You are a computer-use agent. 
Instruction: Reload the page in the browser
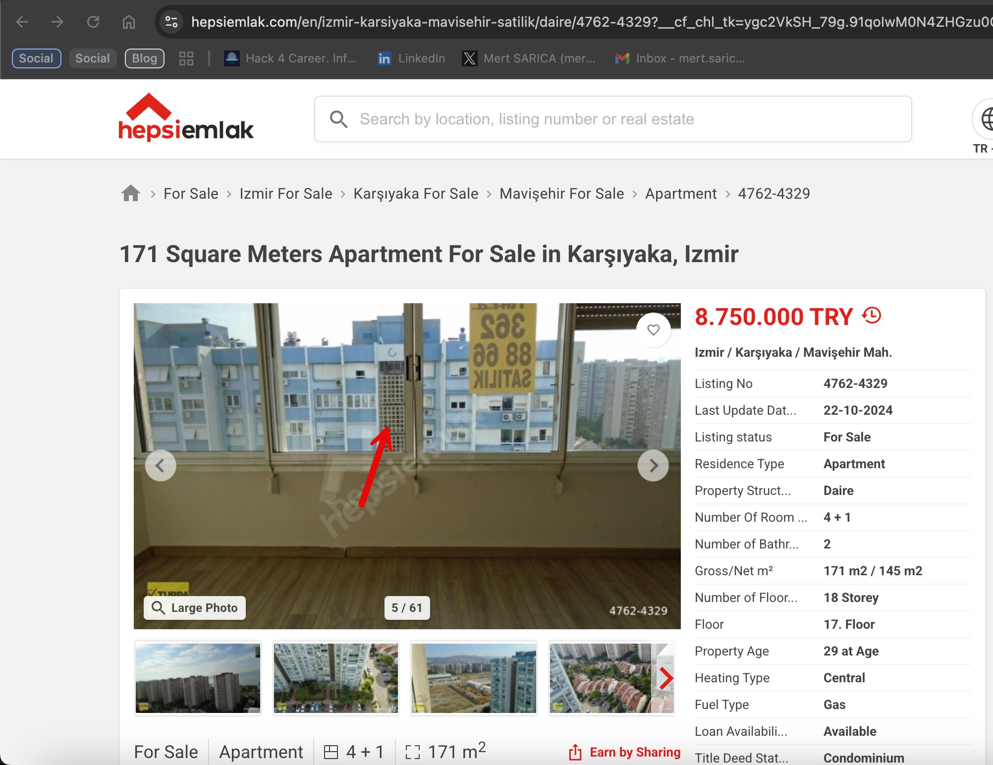point(93,22)
